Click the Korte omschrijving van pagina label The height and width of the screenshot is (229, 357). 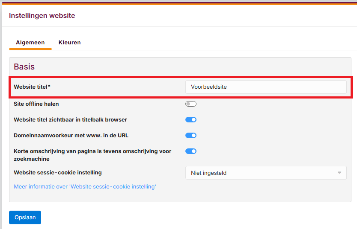(x=92, y=151)
